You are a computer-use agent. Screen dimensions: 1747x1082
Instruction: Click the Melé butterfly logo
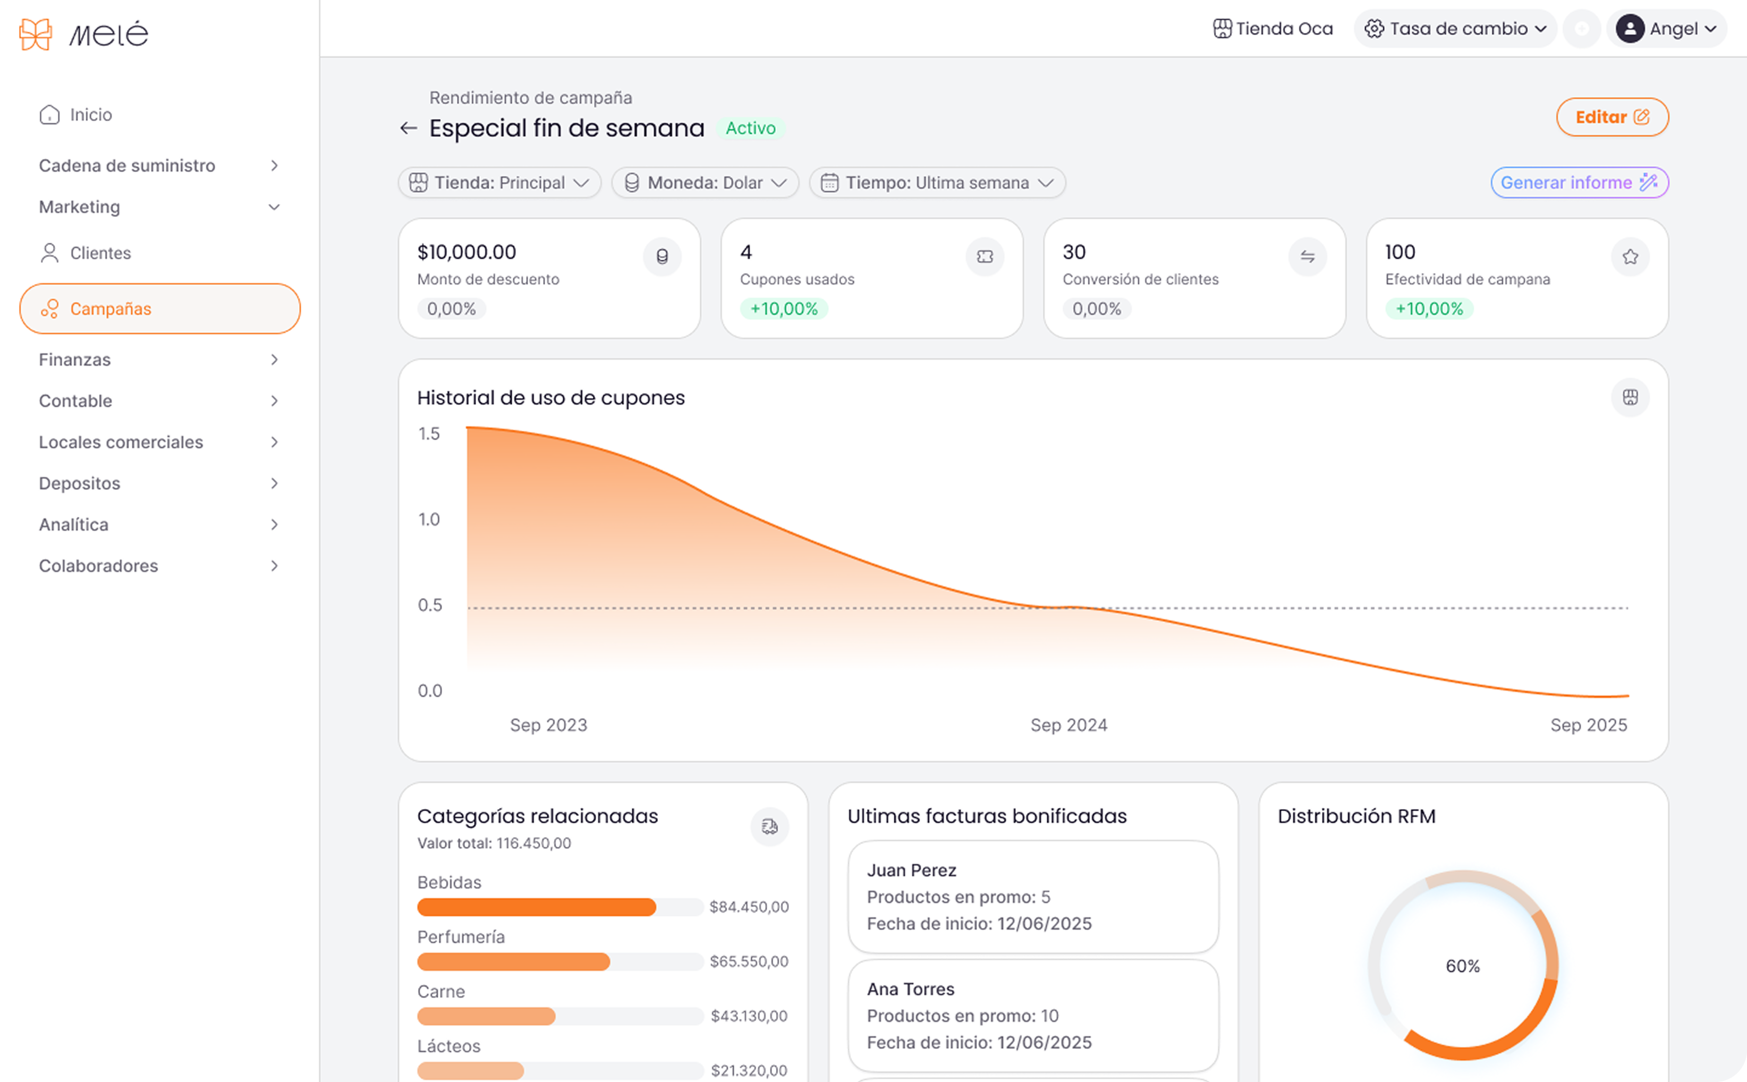point(36,33)
